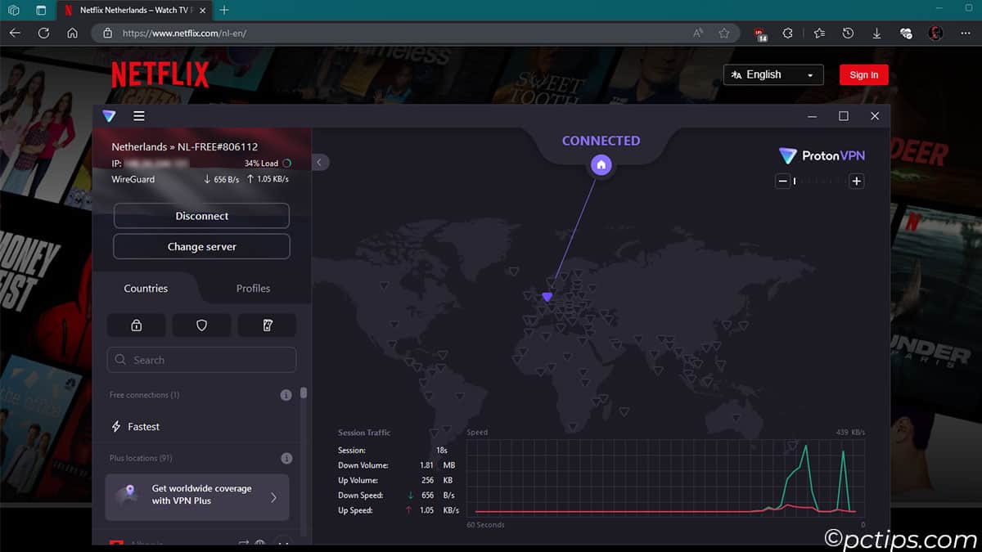Toggle the NetShield shield button
The image size is (982, 552).
pos(201,325)
